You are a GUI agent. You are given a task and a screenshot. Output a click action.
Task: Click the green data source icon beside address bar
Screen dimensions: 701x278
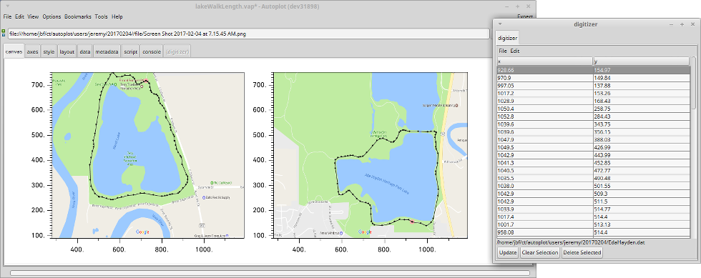4,33
